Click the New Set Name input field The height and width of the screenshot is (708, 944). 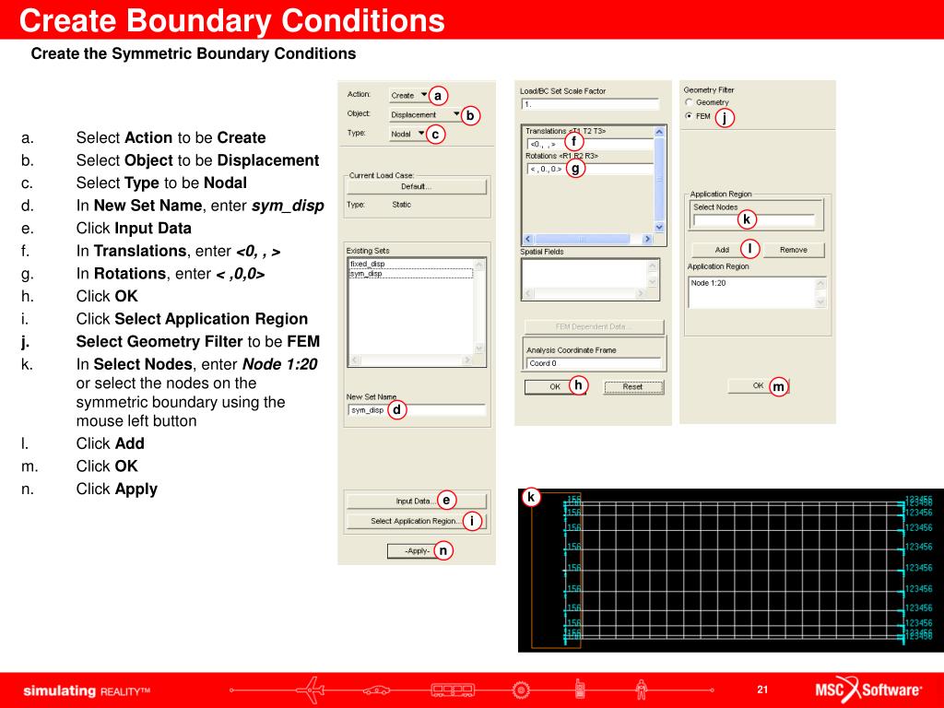coord(417,410)
